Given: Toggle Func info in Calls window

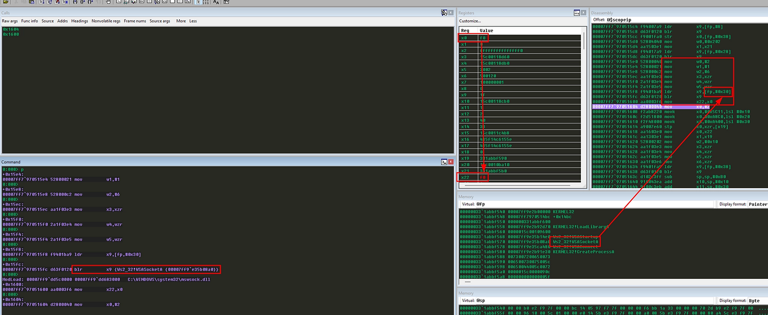Looking at the screenshot, I should point(30,21).
